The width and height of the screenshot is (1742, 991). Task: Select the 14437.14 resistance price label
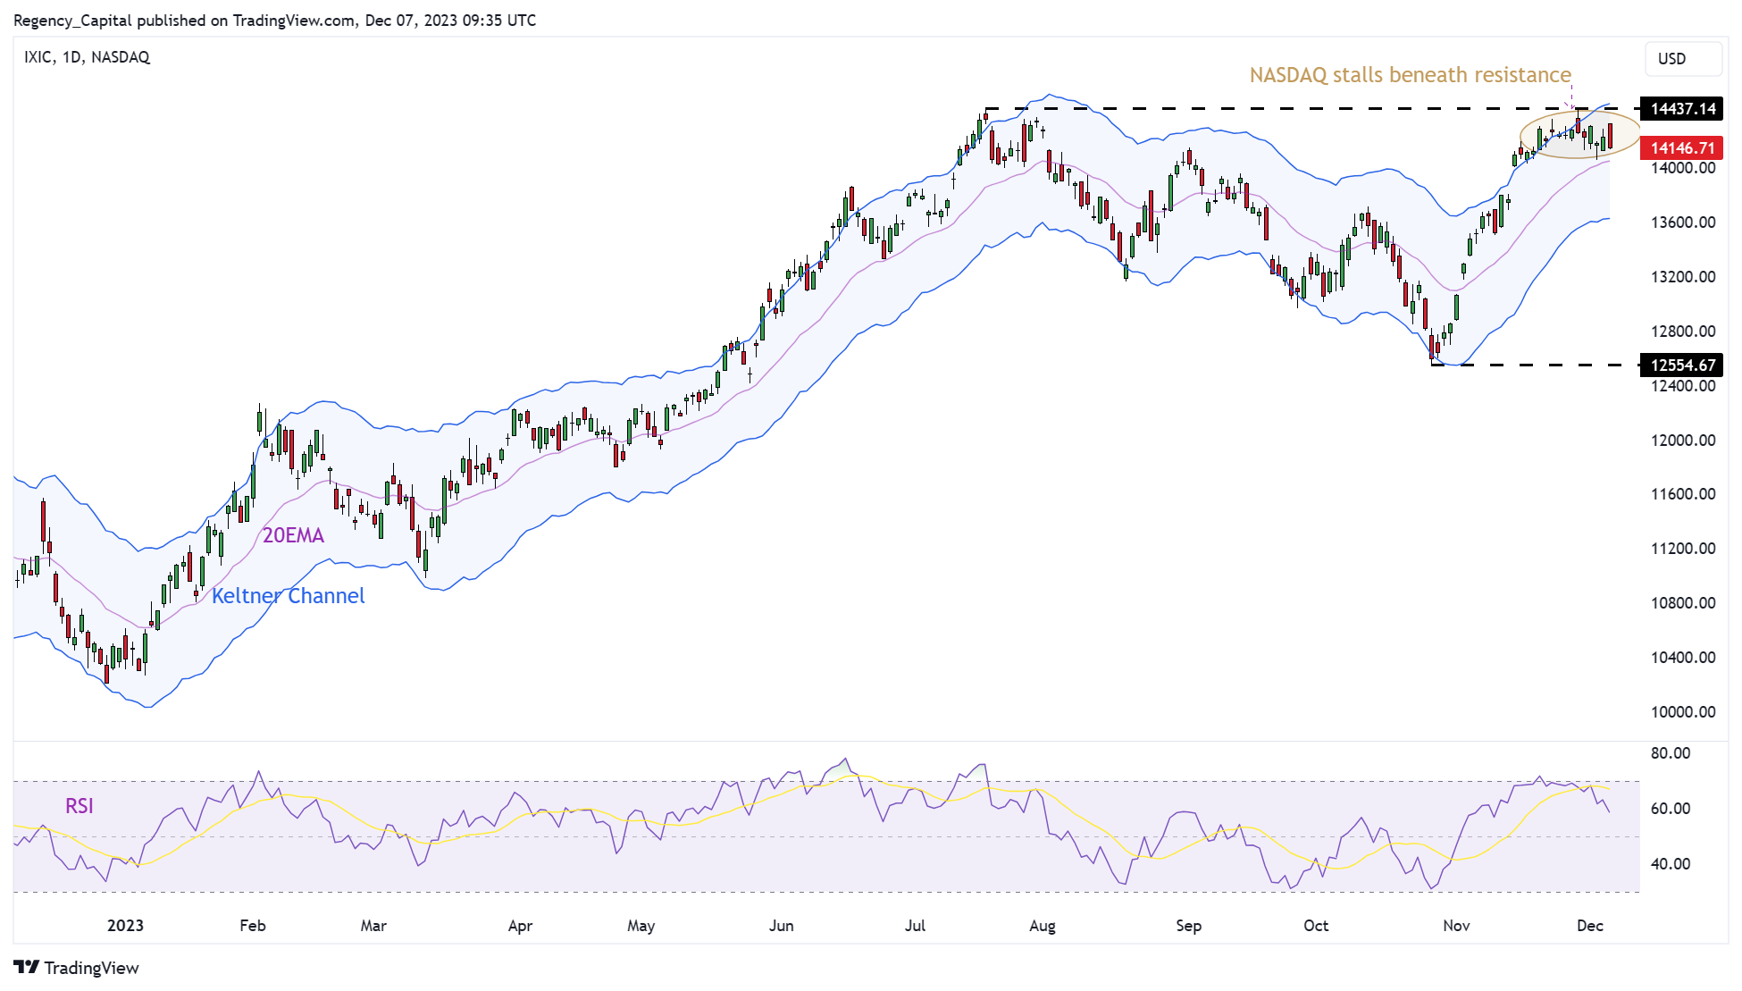pyautogui.click(x=1682, y=109)
